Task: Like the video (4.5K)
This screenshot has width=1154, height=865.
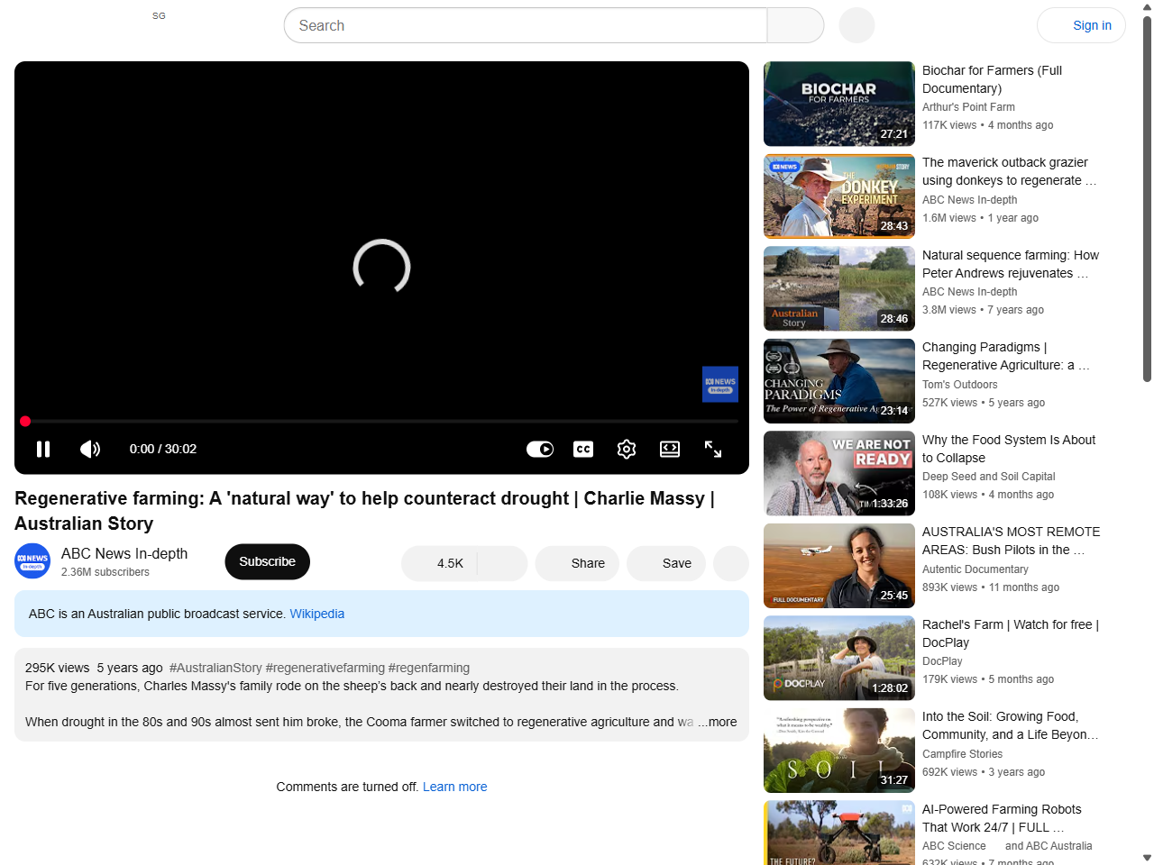Action: click(x=439, y=563)
